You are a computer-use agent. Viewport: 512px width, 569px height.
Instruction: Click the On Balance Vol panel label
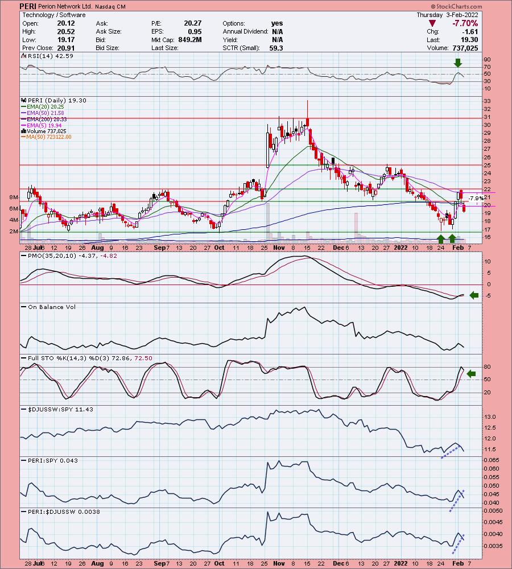(x=52, y=307)
